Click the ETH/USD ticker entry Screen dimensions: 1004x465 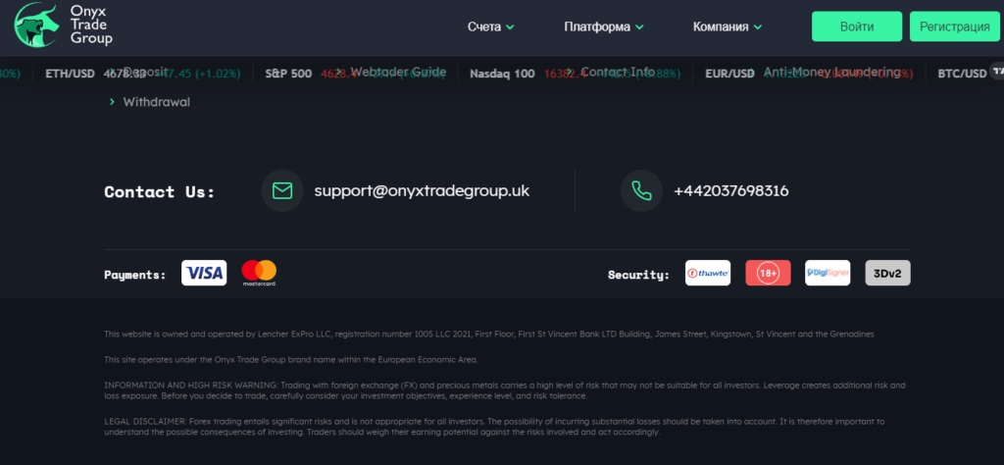tap(143, 74)
